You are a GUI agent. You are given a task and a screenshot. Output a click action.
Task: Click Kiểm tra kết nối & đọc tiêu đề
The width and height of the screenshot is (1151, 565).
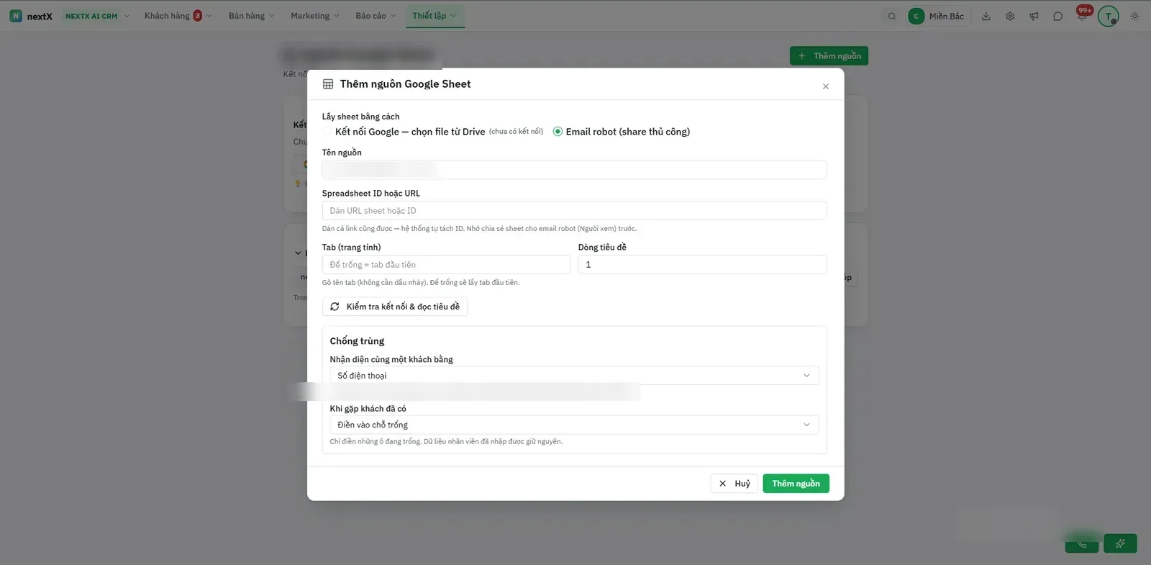click(395, 307)
